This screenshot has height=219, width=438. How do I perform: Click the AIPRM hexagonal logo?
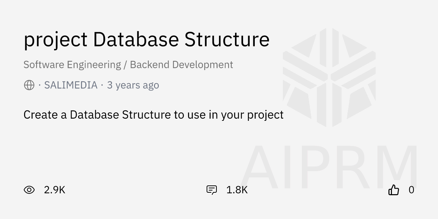(329, 77)
